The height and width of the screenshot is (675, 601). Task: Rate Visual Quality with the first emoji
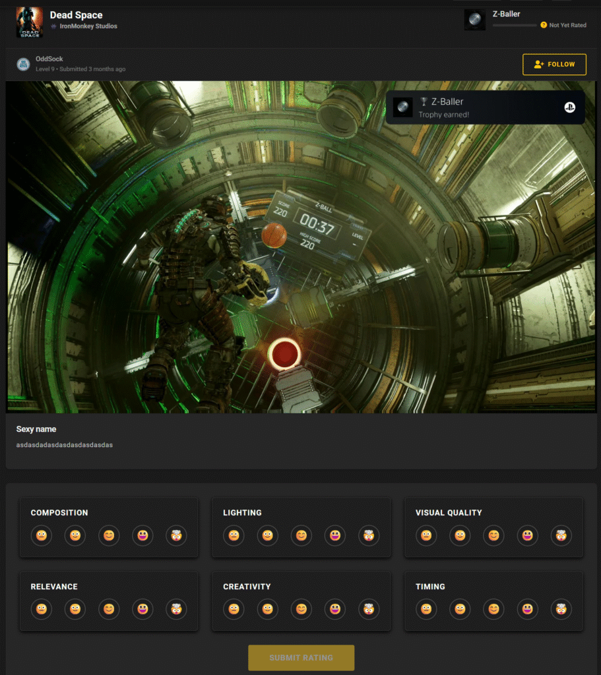pos(426,535)
